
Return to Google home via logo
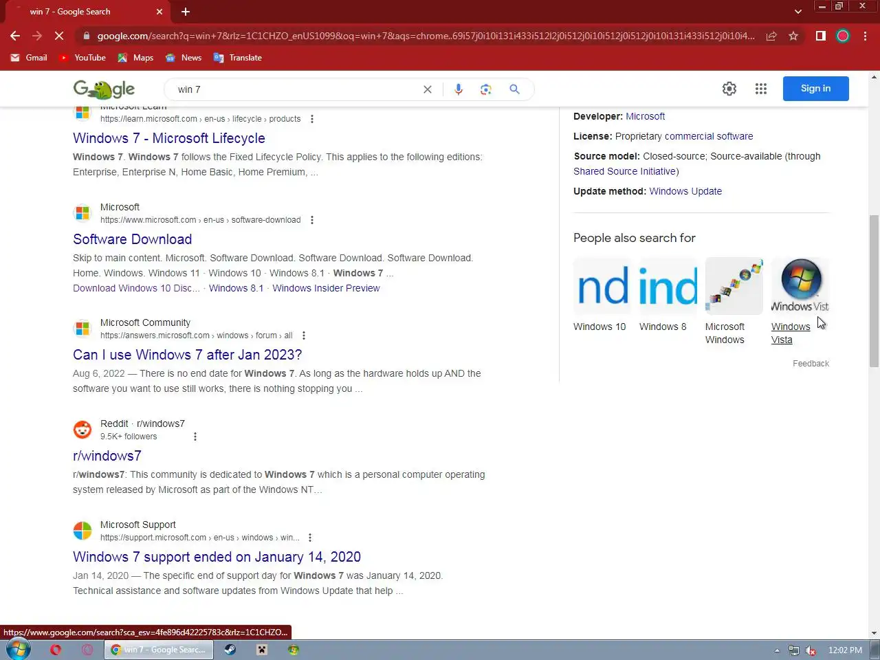coord(104,89)
